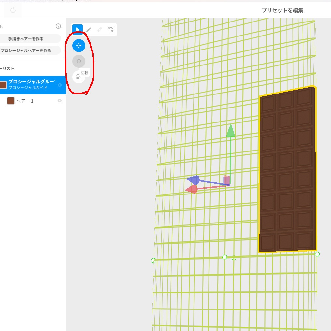
Task: Open the help question mark icon
Action: pyautogui.click(x=58, y=26)
